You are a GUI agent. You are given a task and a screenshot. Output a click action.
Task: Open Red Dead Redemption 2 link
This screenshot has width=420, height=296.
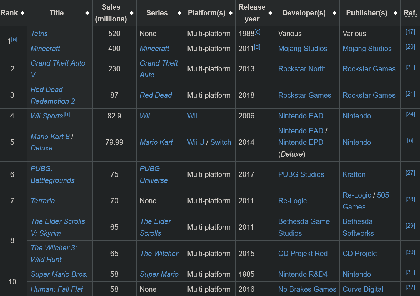[x=53, y=96]
